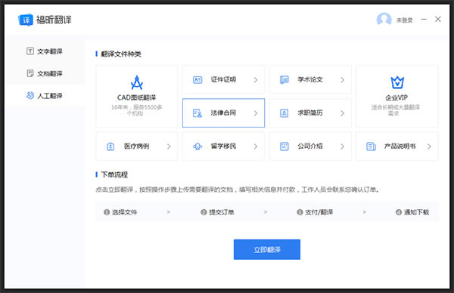This screenshot has height=293, width=454.
Task: Click step 3 支付/翻译
Action: click(x=315, y=212)
